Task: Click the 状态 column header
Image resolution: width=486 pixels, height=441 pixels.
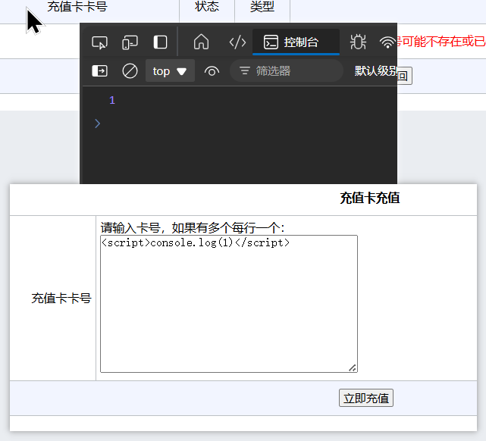Action: tap(207, 7)
